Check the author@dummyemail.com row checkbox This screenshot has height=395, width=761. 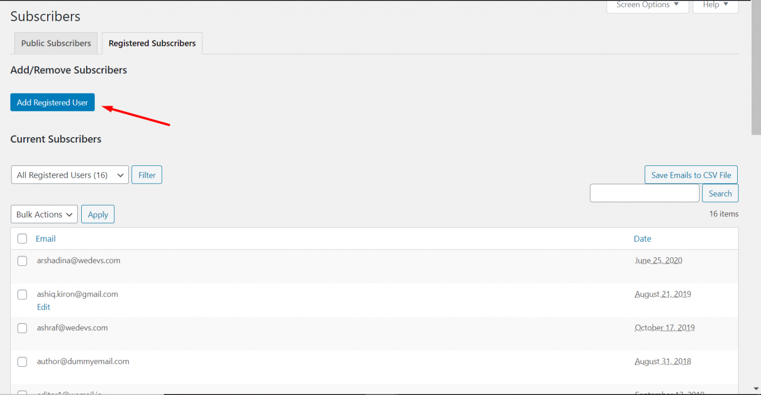point(22,362)
